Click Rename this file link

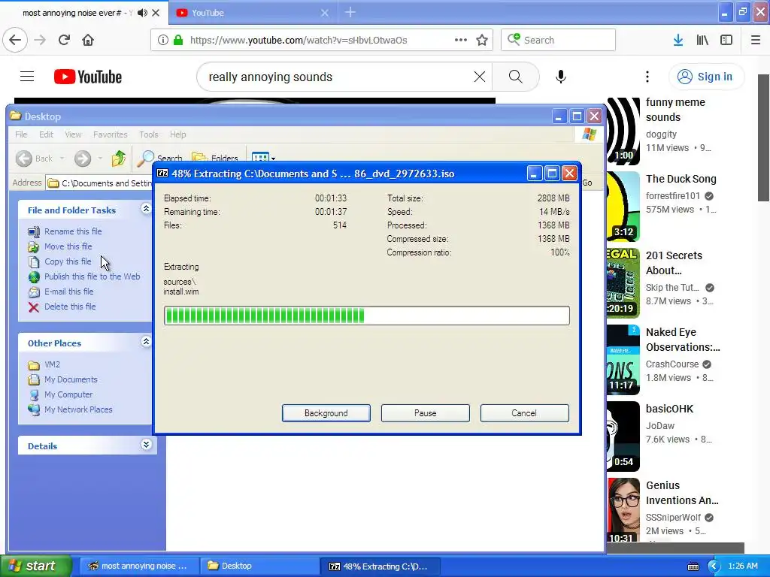(x=73, y=231)
